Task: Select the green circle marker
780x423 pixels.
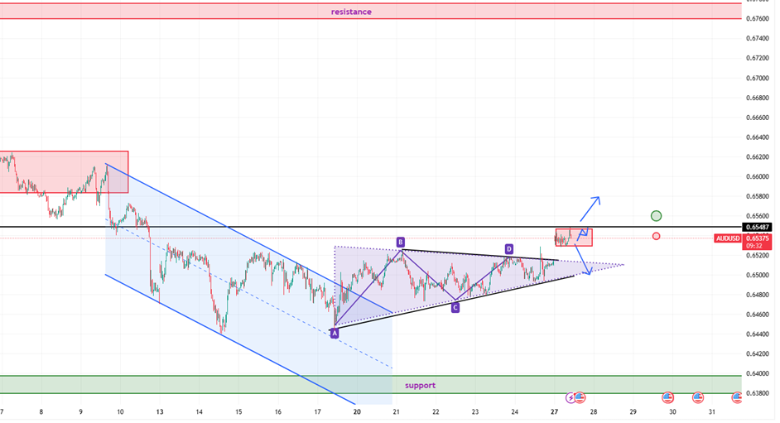Action: pos(656,216)
